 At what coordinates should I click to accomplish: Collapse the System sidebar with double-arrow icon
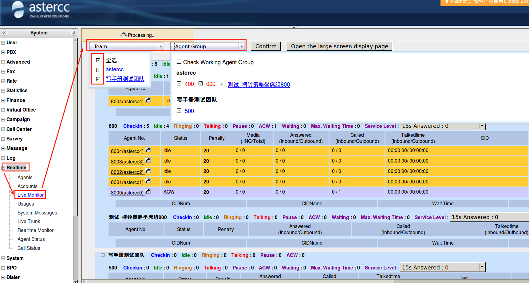4,33
